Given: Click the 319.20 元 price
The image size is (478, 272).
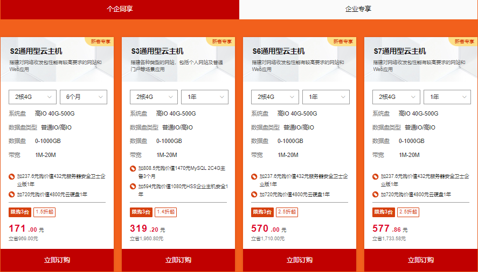Looking at the screenshot, I should point(148,228).
